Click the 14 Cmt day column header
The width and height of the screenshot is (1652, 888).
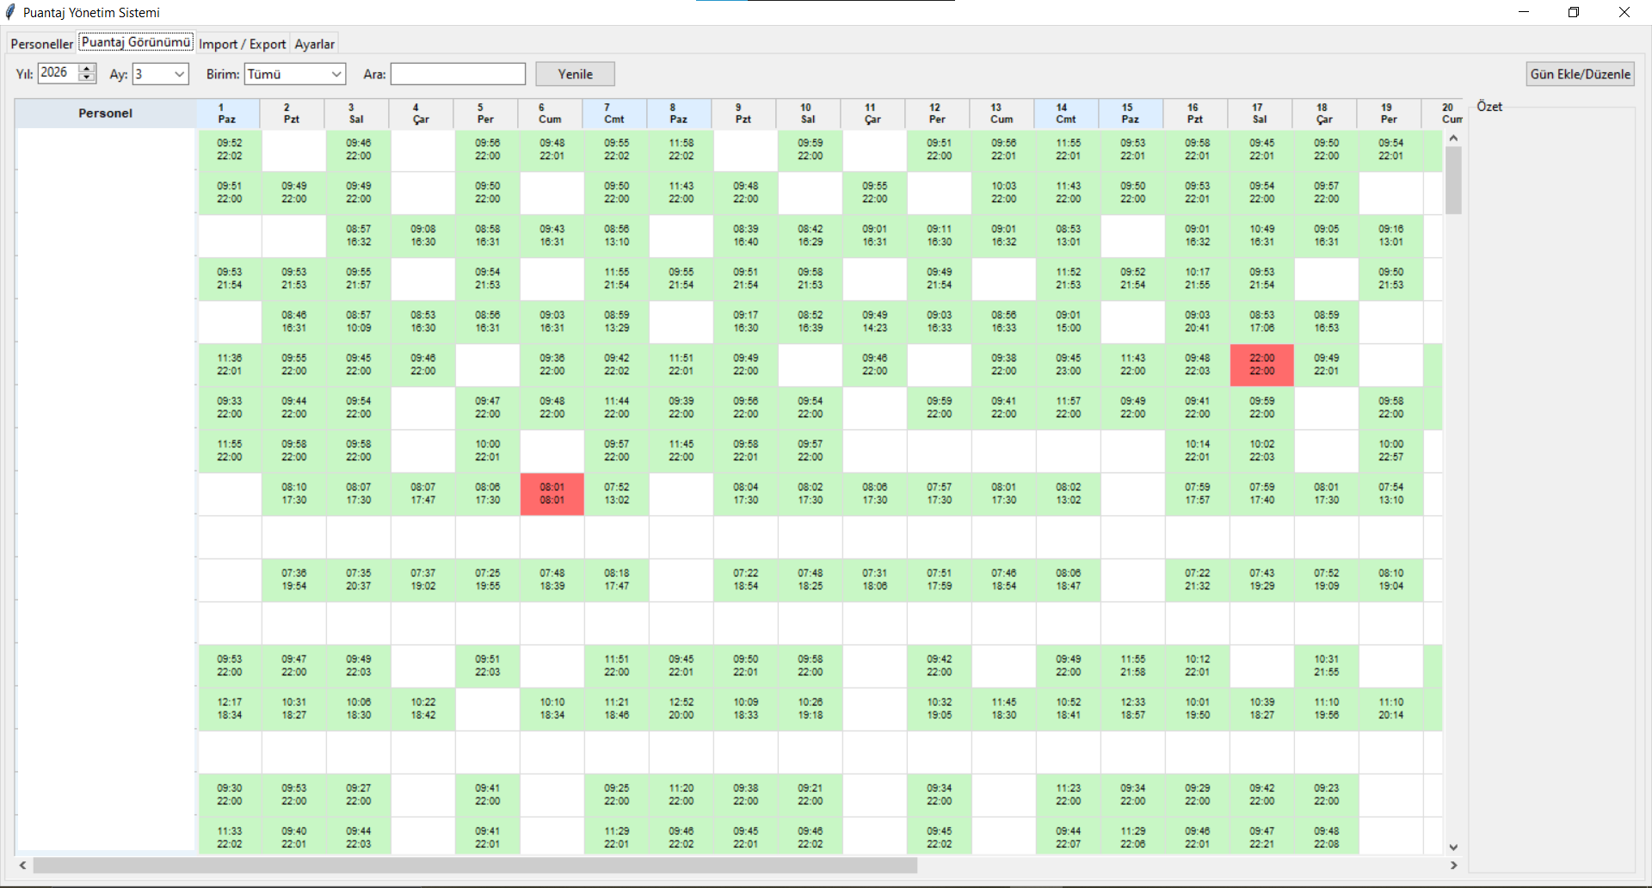click(1067, 114)
